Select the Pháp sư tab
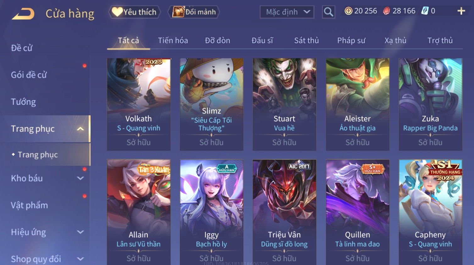The image size is (474, 265). (351, 41)
